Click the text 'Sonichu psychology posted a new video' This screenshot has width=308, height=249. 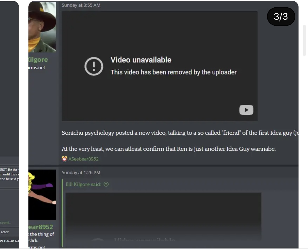114,133
